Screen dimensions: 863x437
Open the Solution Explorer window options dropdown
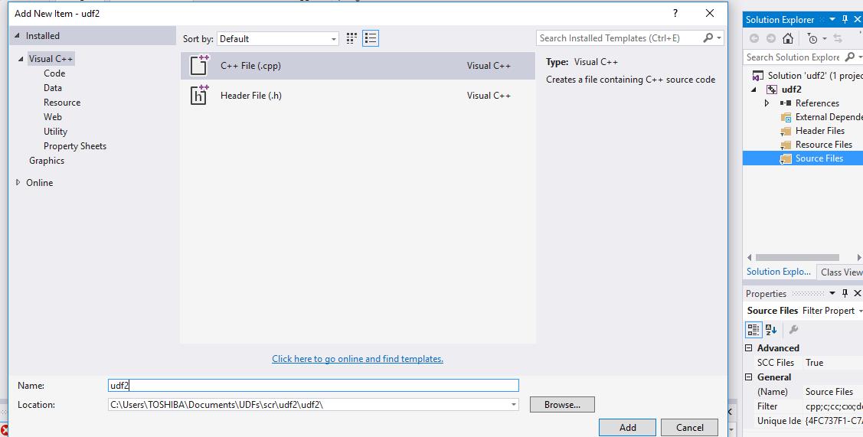click(x=832, y=19)
